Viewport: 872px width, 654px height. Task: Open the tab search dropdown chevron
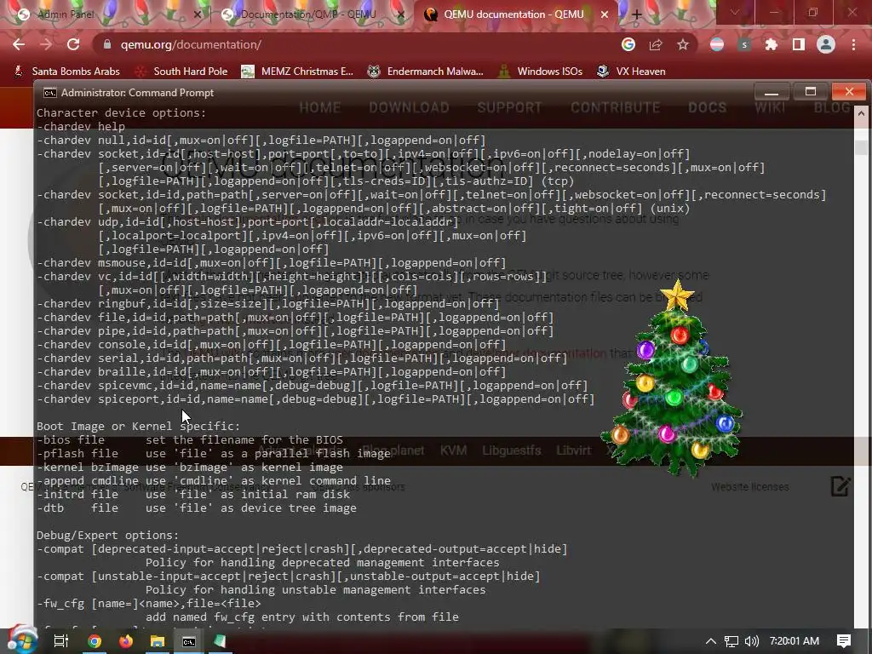[735, 12]
